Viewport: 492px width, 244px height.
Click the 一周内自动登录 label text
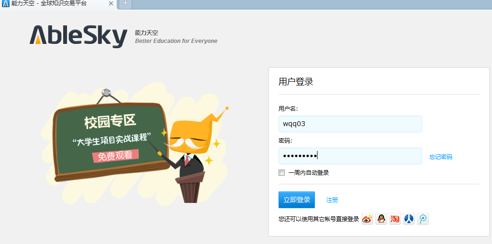pos(308,173)
